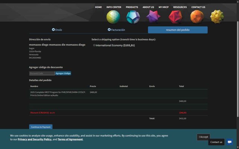Click the country text Venezuela

pyautogui.click(x=34, y=55)
